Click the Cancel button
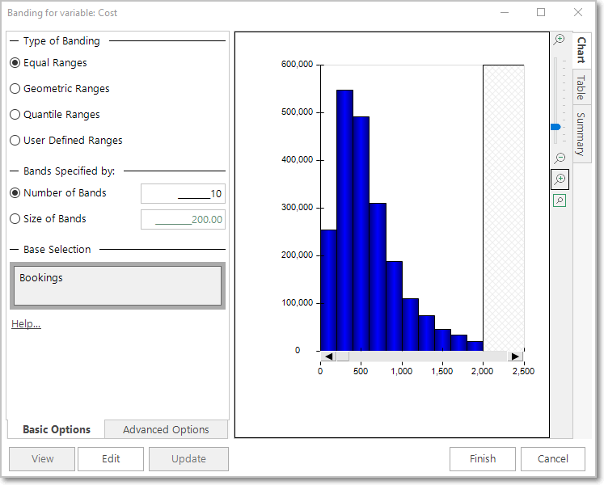This screenshot has width=604, height=485. tap(552, 459)
